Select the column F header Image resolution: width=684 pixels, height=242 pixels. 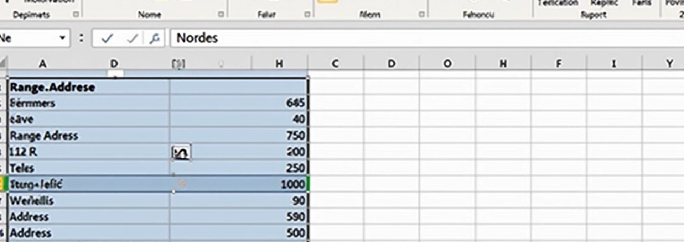tap(559, 64)
